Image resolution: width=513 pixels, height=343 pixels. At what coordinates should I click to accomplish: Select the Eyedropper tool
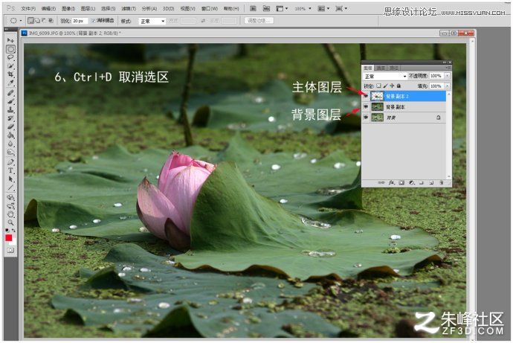[x=11, y=83]
